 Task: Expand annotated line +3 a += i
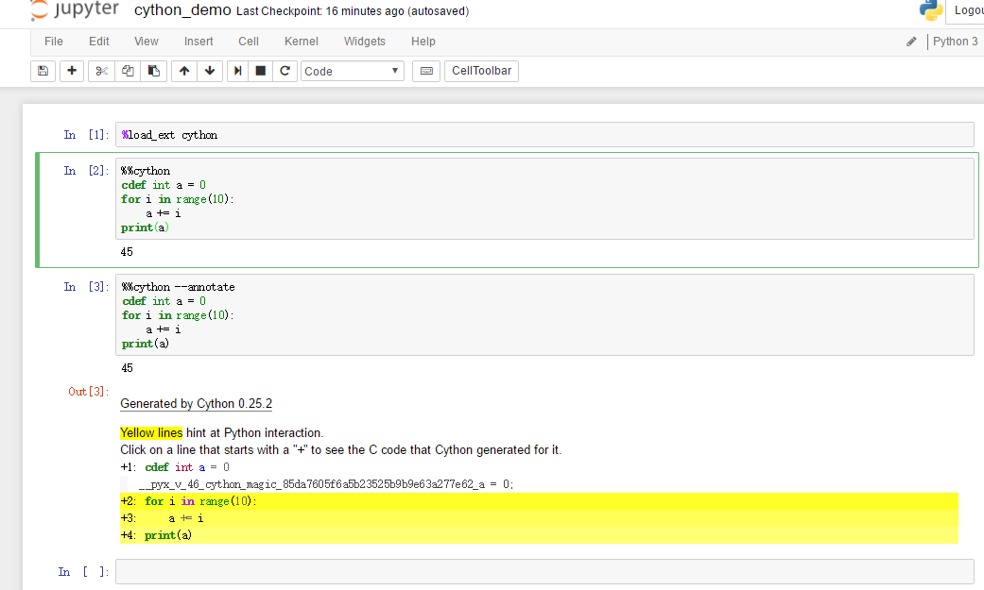(539, 518)
